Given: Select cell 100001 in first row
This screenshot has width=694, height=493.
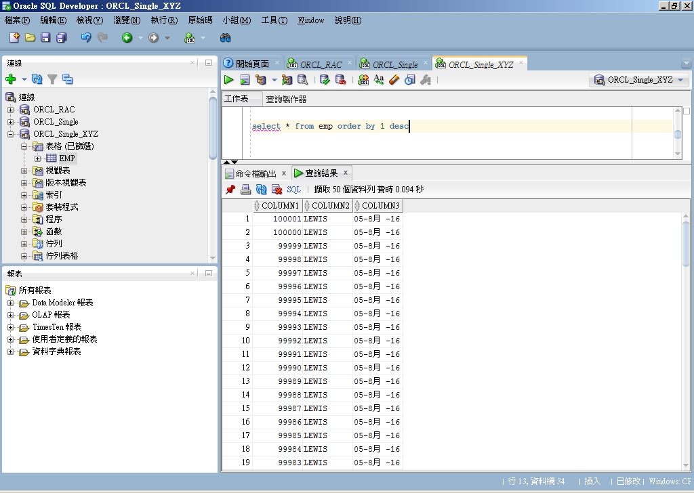Looking at the screenshot, I should point(277,219).
